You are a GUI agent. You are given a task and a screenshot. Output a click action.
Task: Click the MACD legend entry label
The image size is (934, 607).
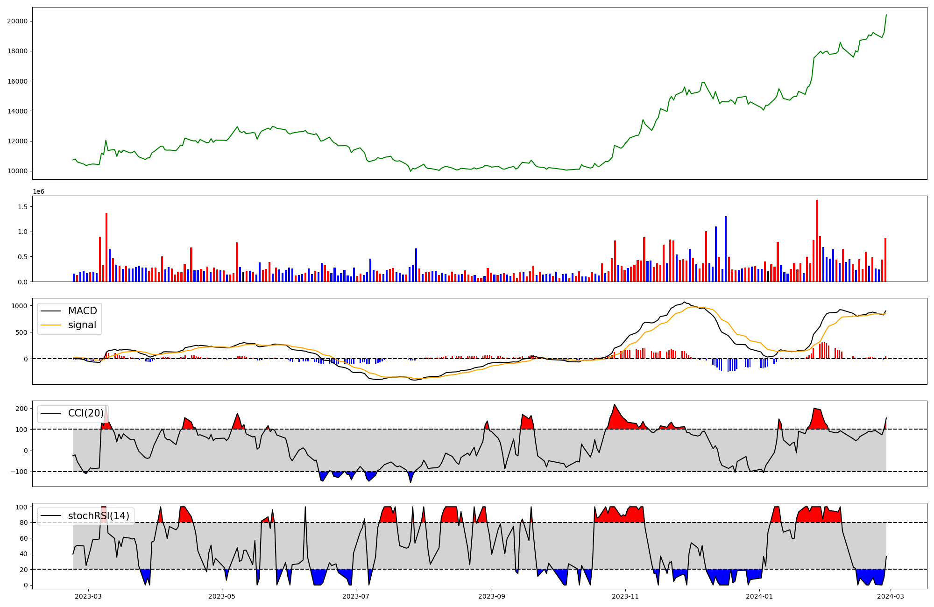[x=82, y=311]
